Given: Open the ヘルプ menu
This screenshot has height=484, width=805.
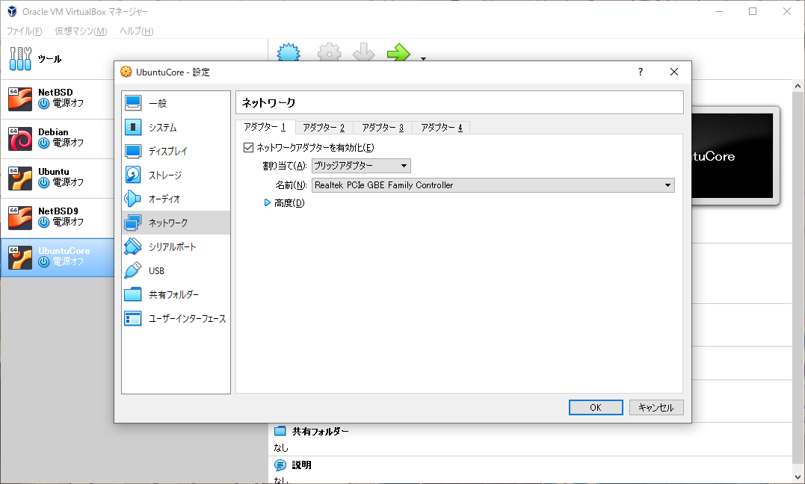Looking at the screenshot, I should 137,31.
